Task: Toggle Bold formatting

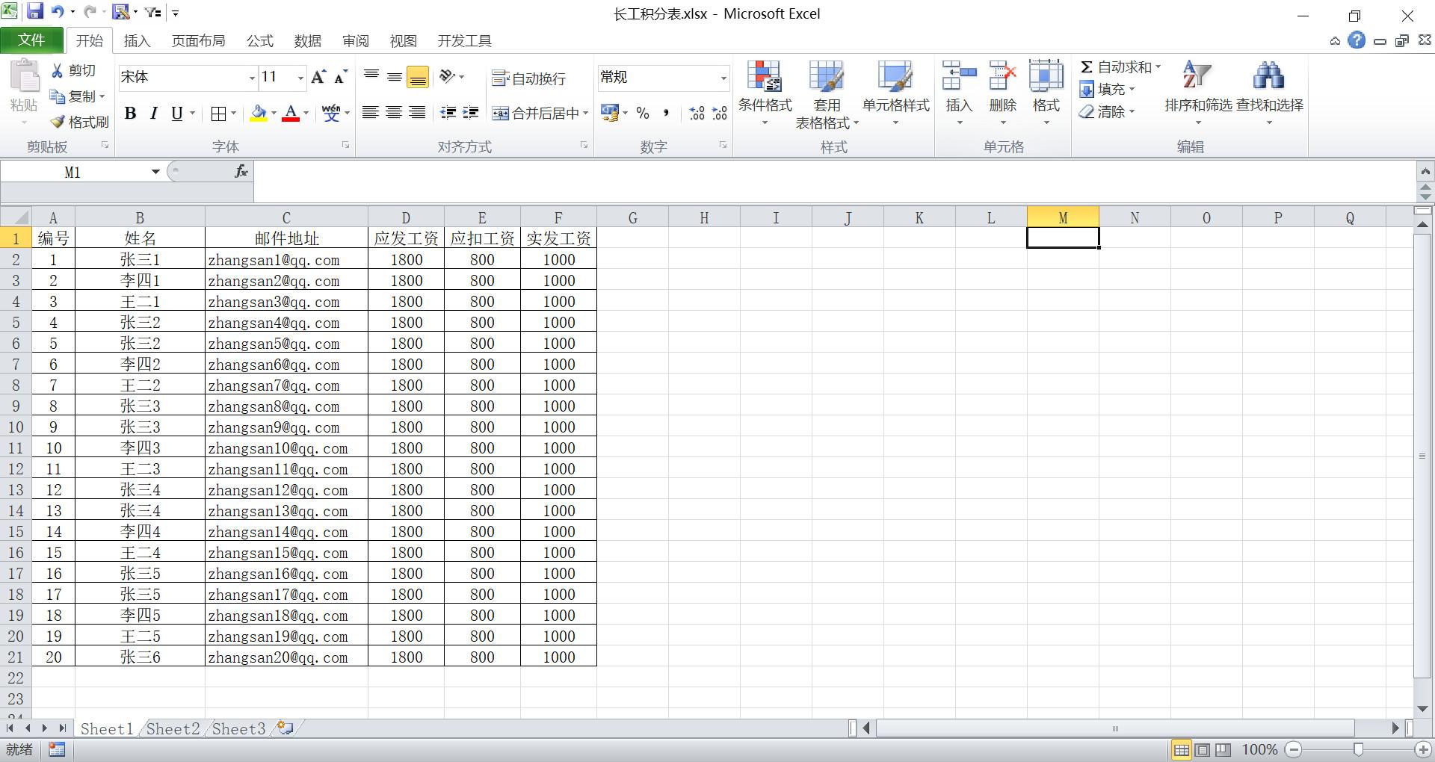Action: pos(131,114)
